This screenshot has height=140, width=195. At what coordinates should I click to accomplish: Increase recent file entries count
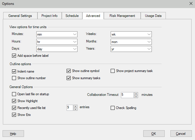[x=75, y=106]
